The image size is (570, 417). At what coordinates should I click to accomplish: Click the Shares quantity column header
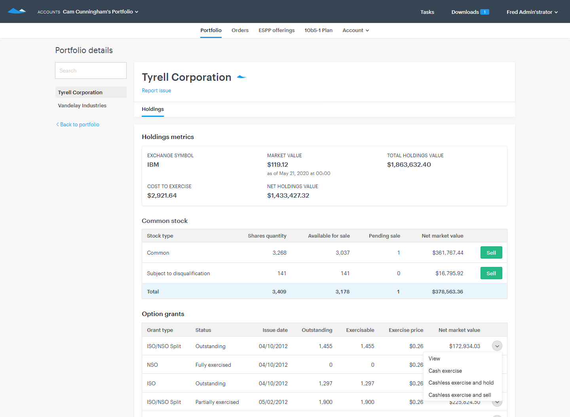tap(267, 236)
